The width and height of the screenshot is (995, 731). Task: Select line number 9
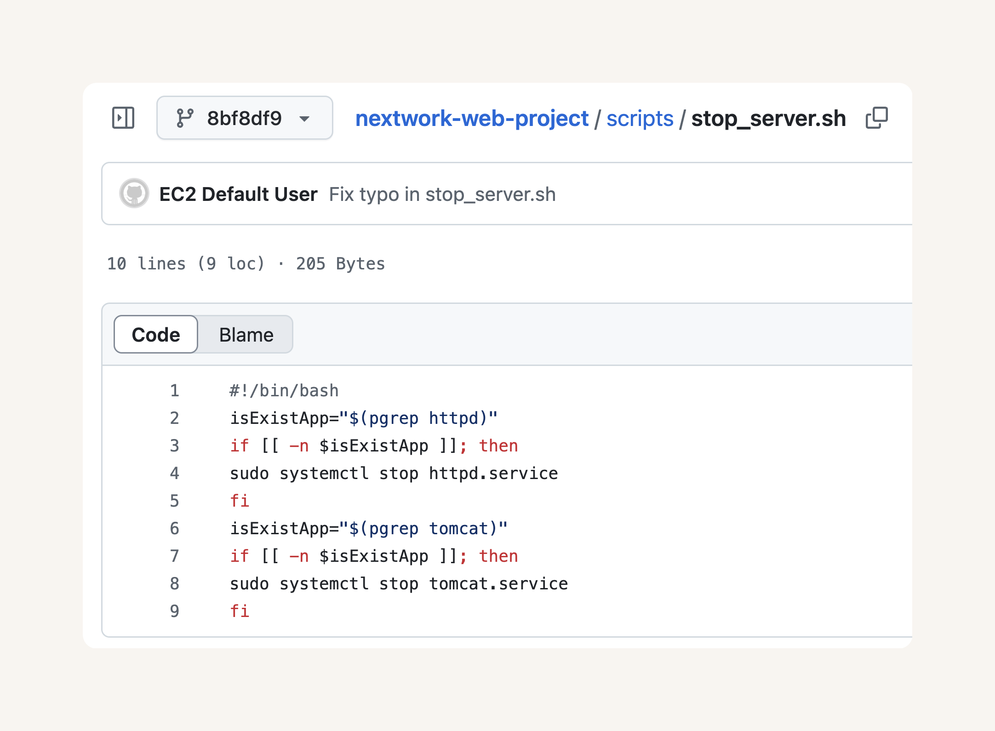[175, 611]
